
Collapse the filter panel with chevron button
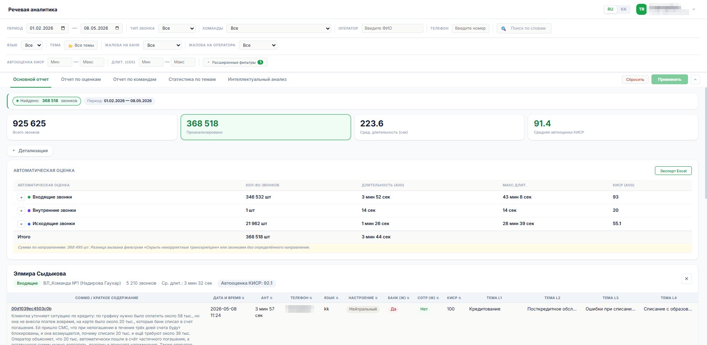pyautogui.click(x=695, y=79)
